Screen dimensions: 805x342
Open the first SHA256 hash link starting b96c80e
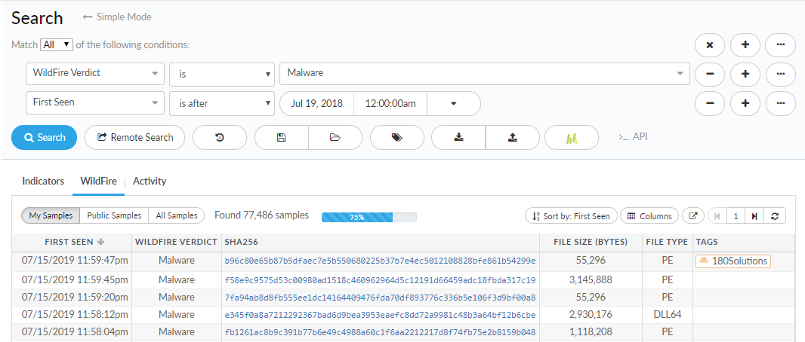[380, 261]
